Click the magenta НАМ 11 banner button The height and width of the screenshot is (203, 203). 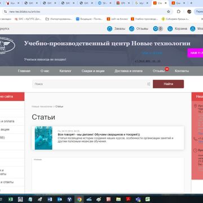195,53
